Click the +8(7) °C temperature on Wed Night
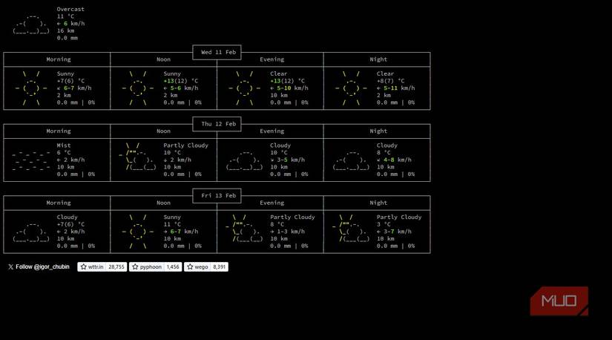The image size is (612, 340). pyautogui.click(x=390, y=81)
